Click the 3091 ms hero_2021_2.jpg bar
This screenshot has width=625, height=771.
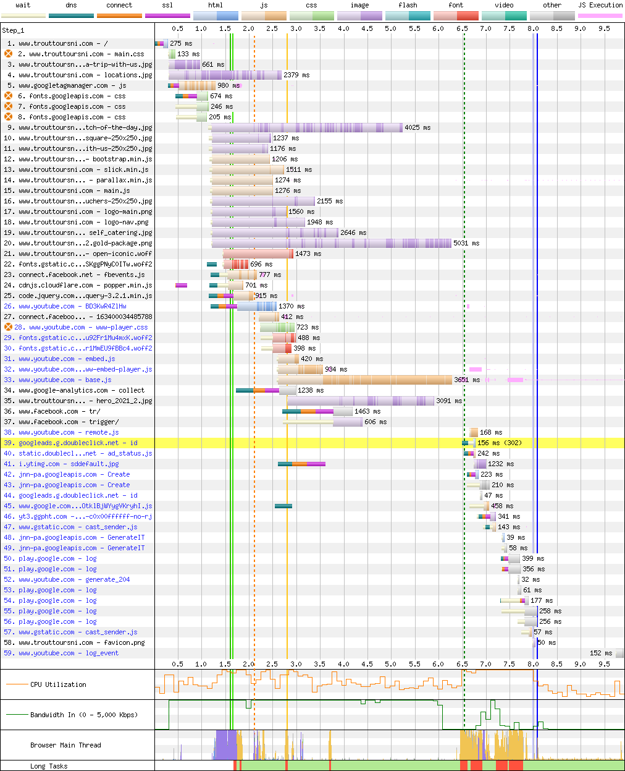coord(361,401)
